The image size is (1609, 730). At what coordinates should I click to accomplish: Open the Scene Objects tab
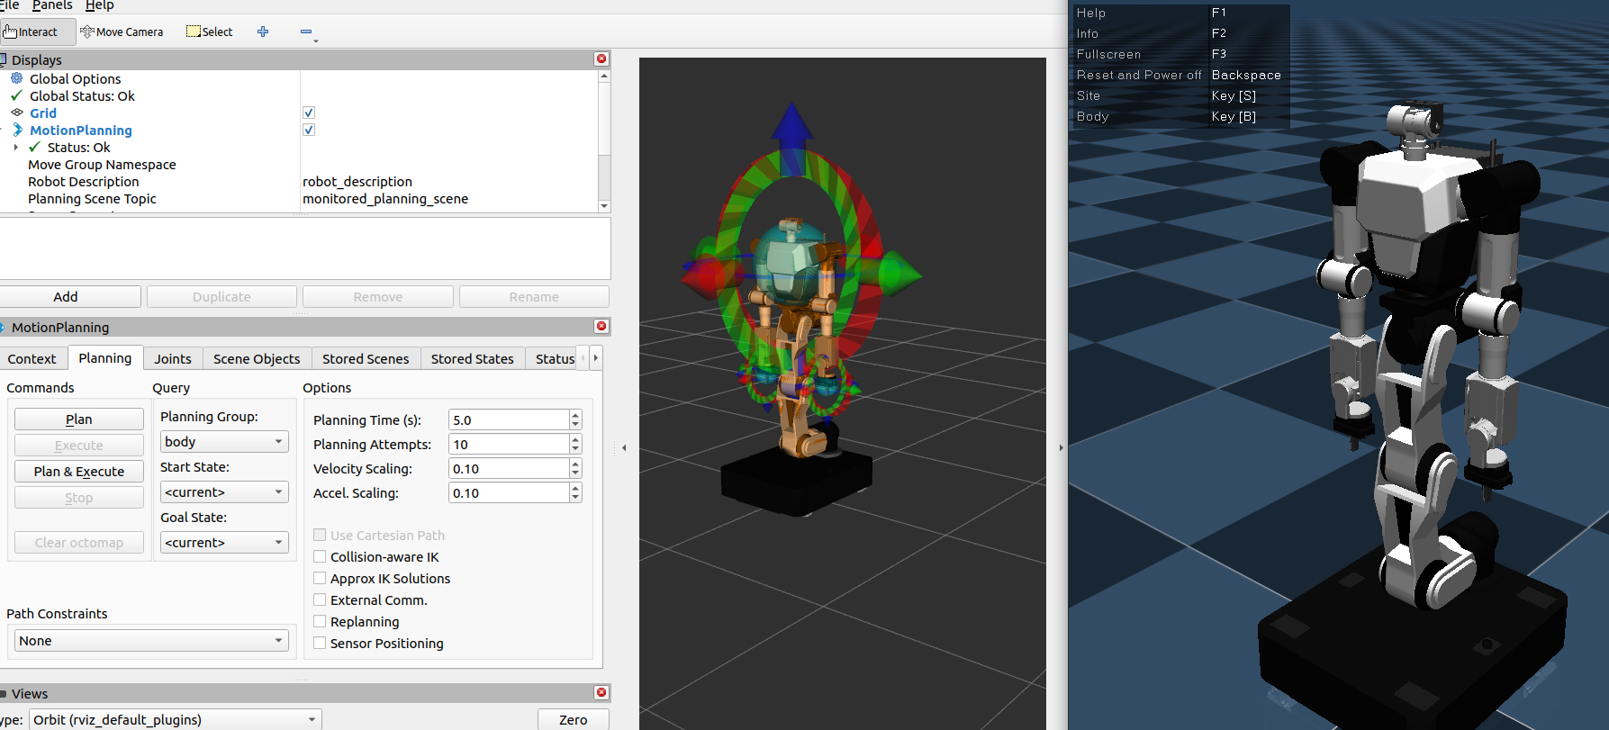pos(257,358)
